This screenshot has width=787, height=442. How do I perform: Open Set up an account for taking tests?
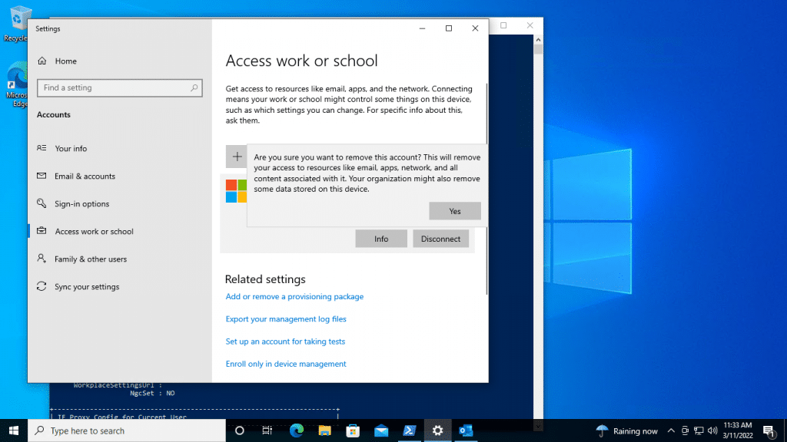tap(285, 341)
